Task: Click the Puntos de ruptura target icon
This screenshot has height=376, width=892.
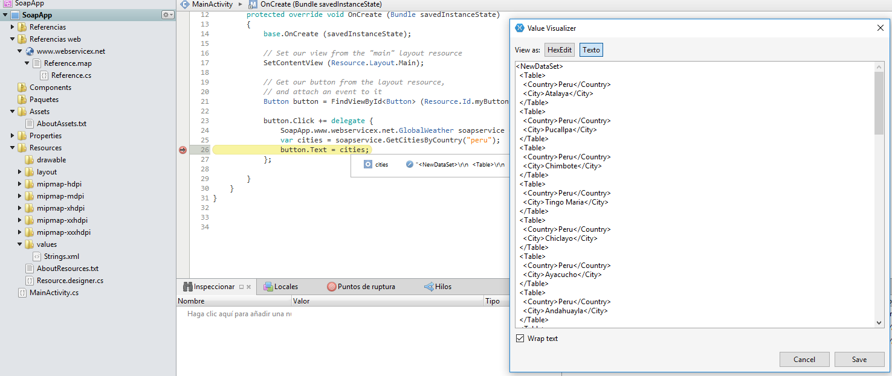Action: (x=331, y=287)
